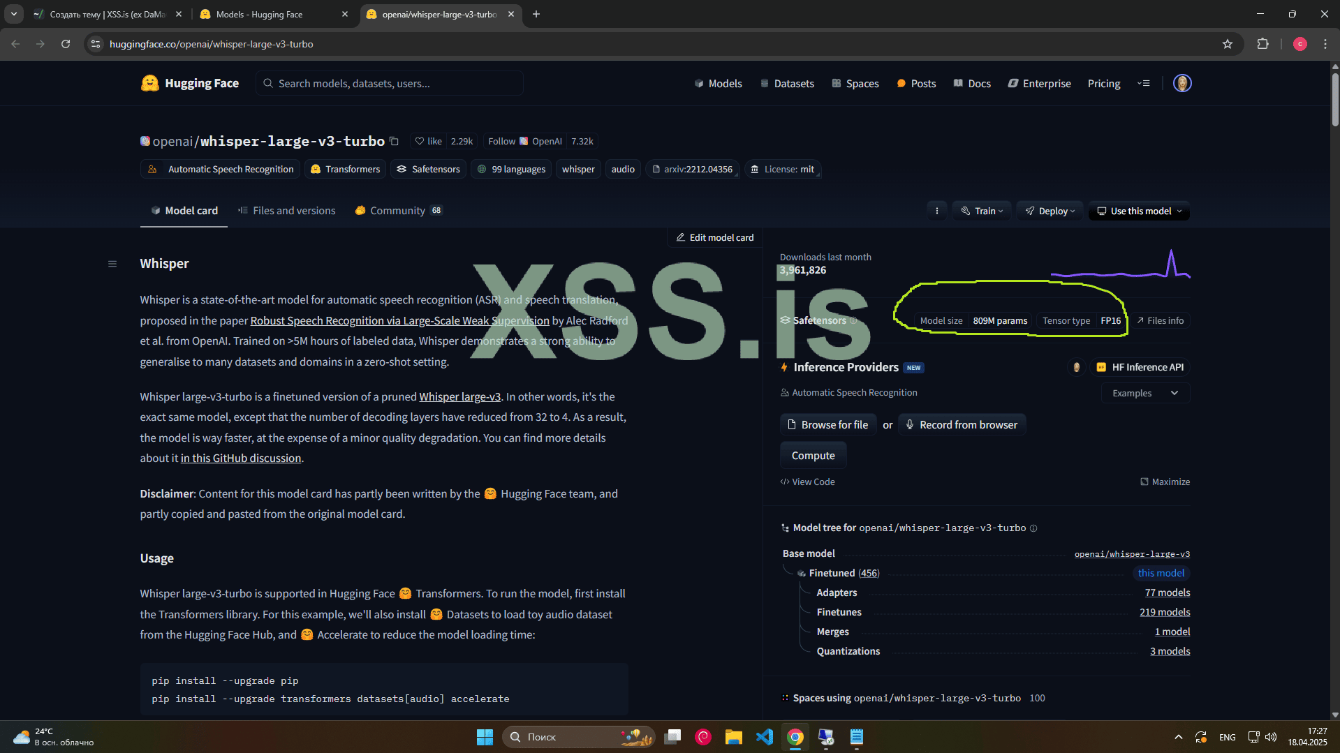
Task: Click the Hugging Face logo
Action: 189,83
